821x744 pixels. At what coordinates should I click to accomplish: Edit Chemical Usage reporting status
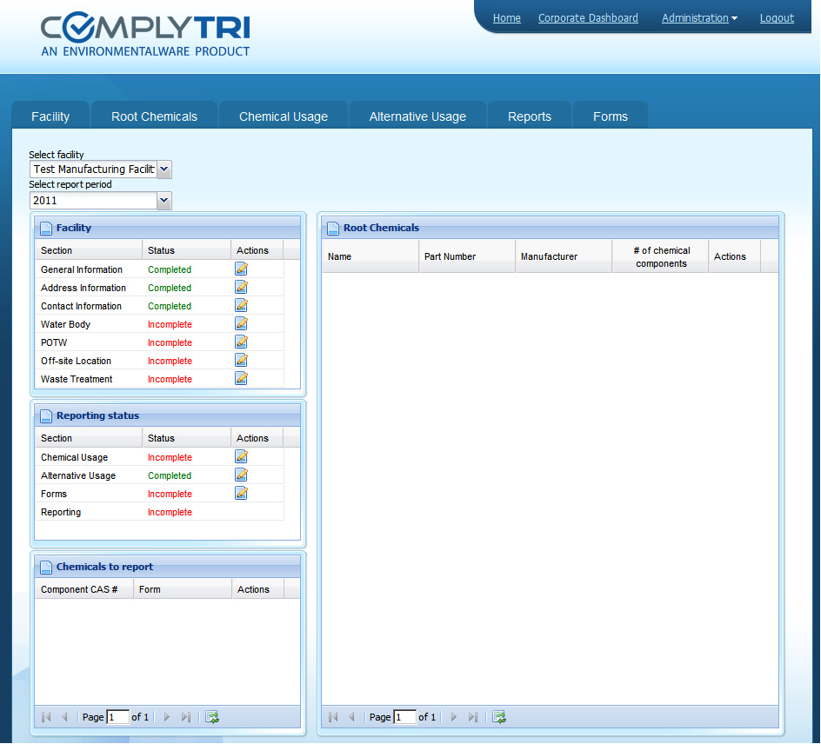pyautogui.click(x=241, y=457)
